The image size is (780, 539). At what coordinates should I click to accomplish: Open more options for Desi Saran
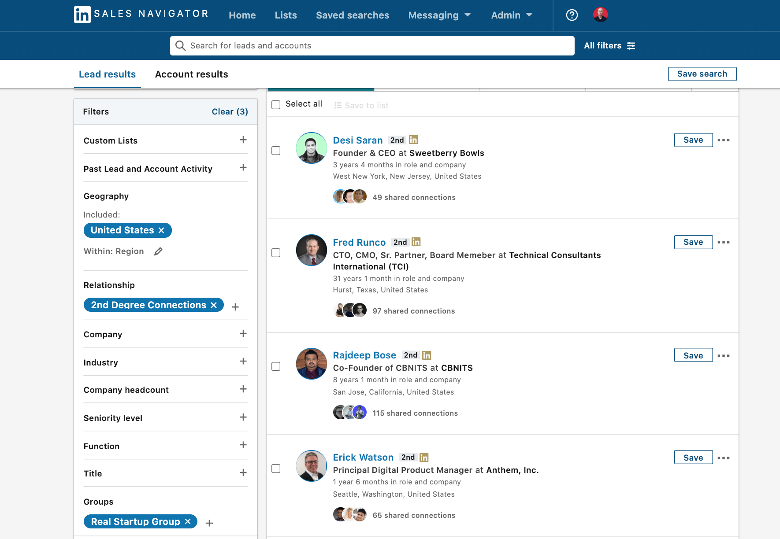tap(724, 140)
